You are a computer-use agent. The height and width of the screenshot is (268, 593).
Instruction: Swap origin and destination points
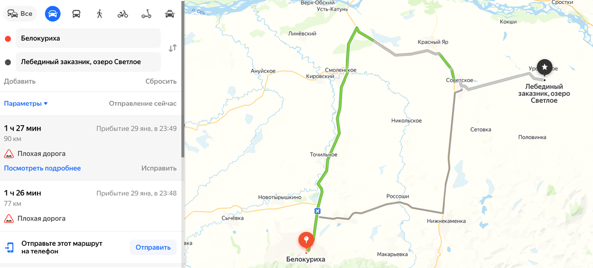(172, 48)
